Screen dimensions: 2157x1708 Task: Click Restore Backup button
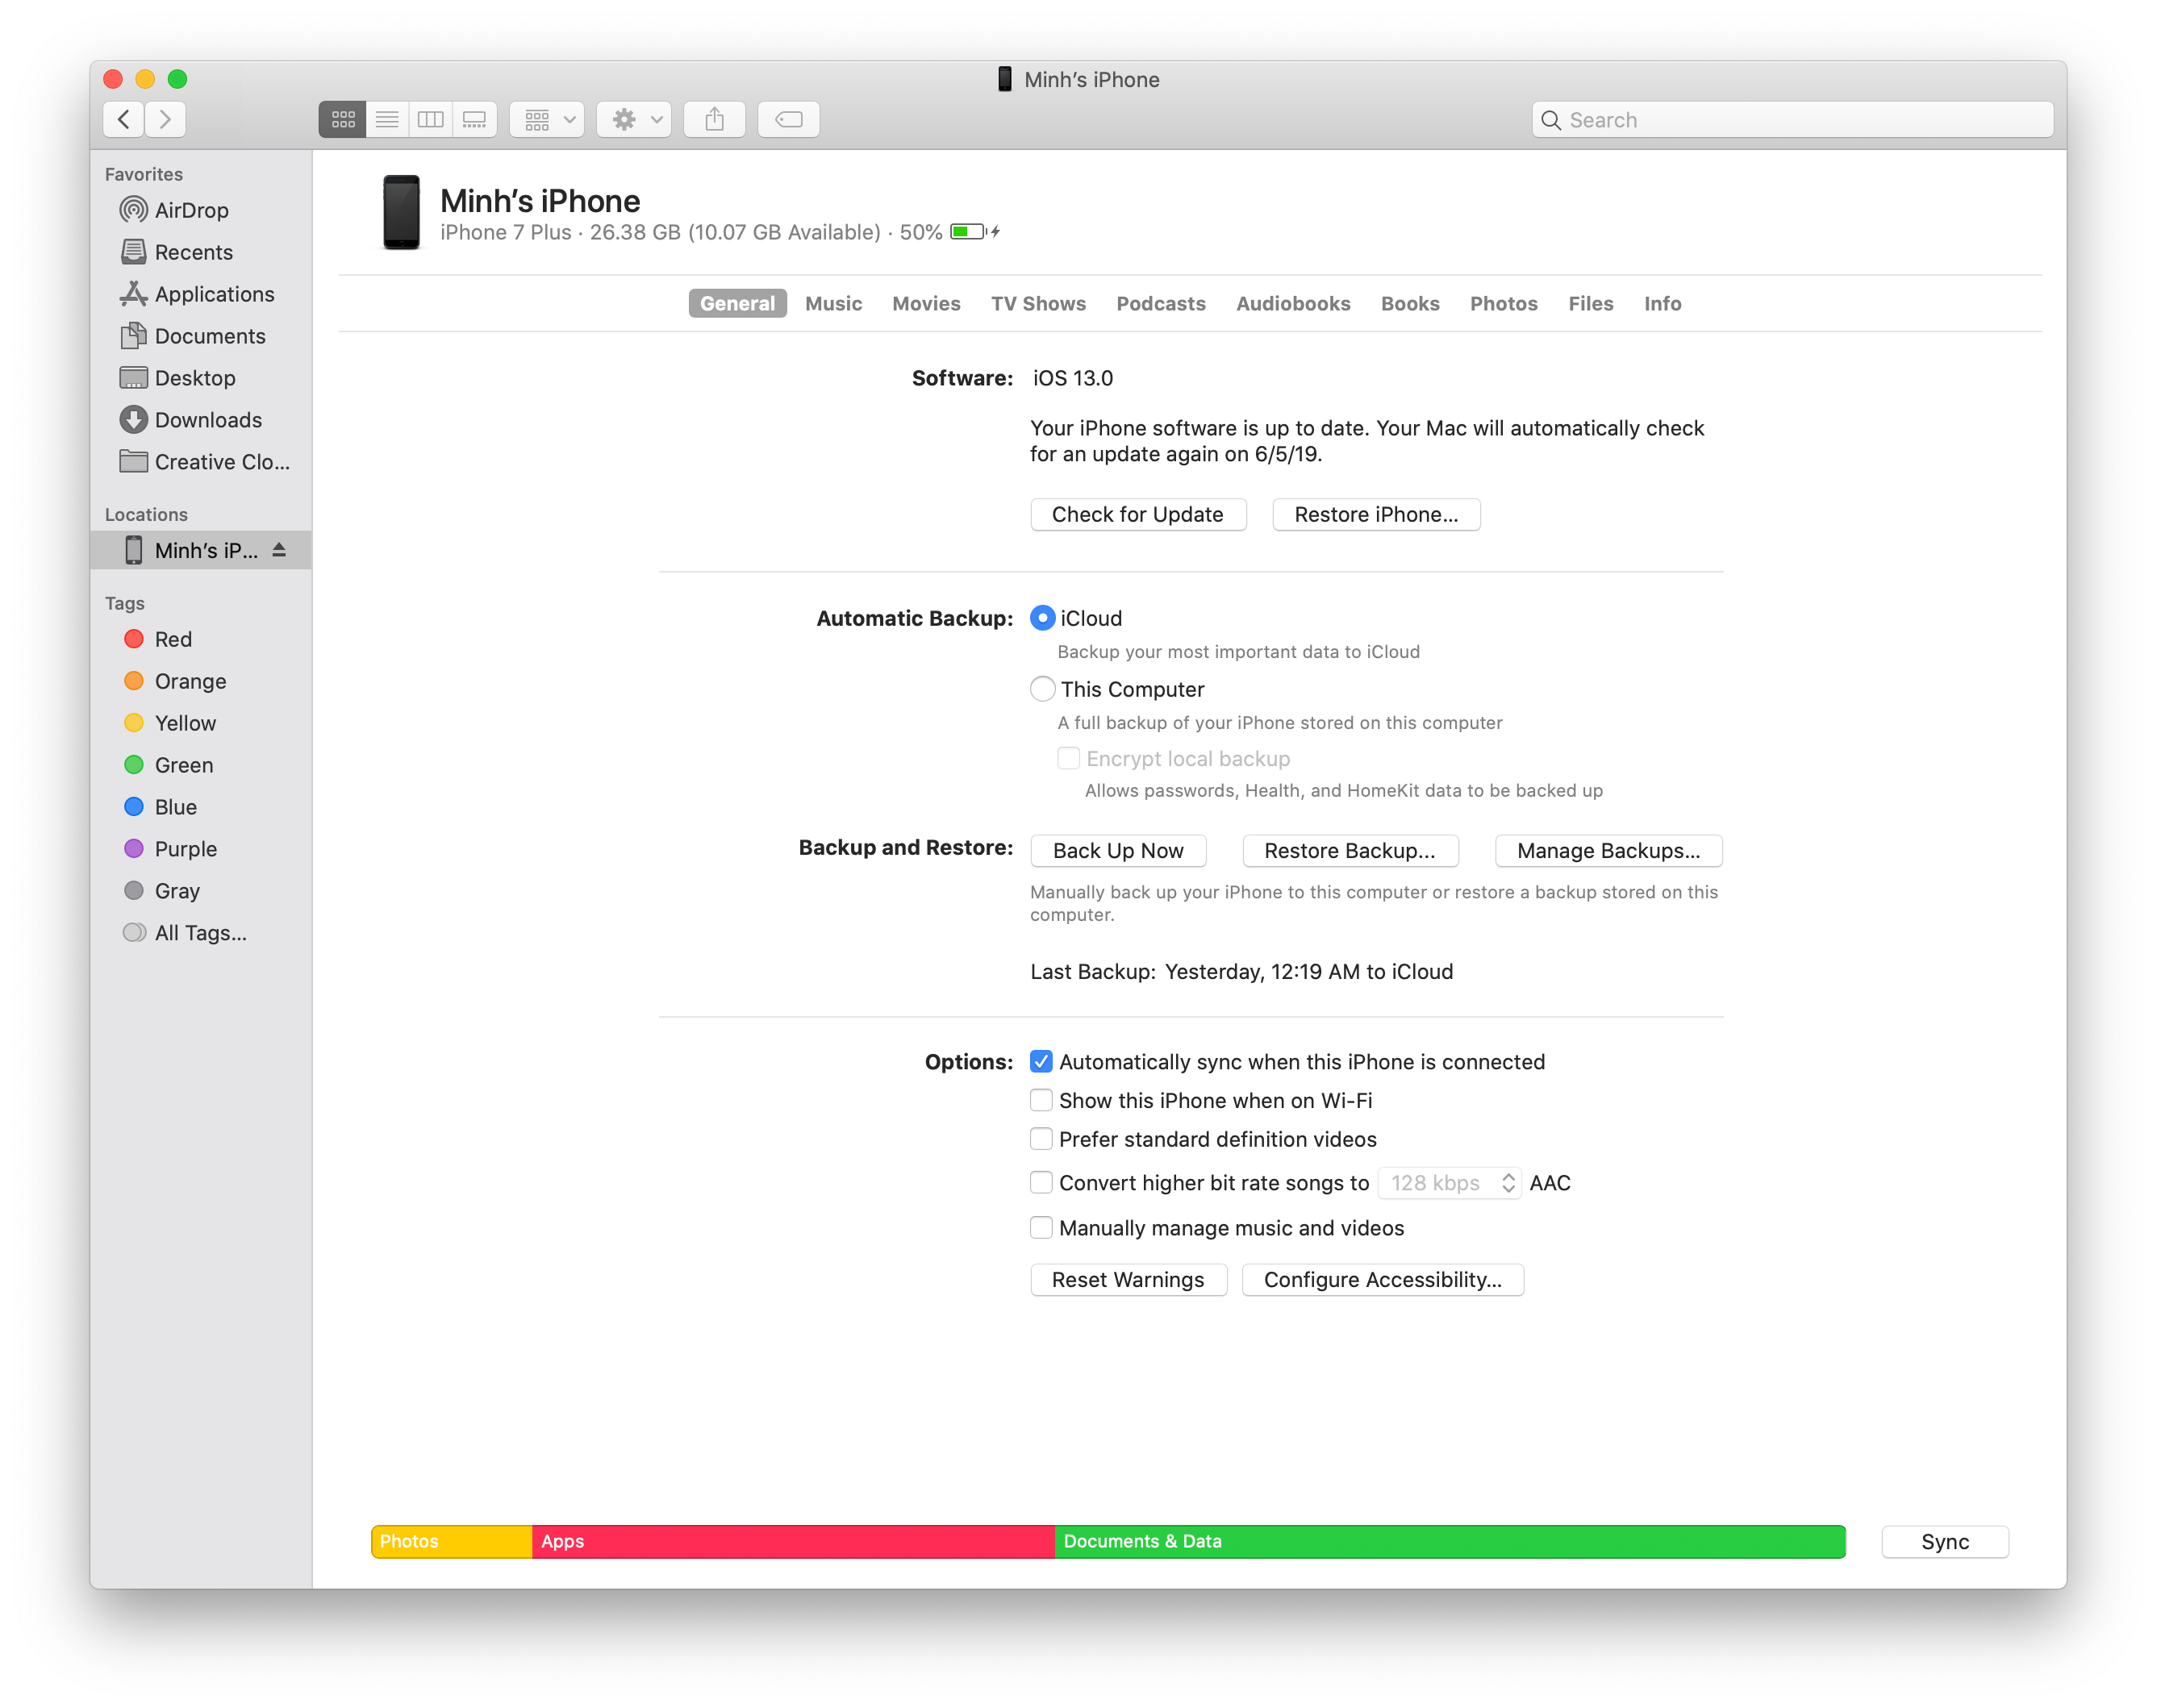tap(1350, 851)
